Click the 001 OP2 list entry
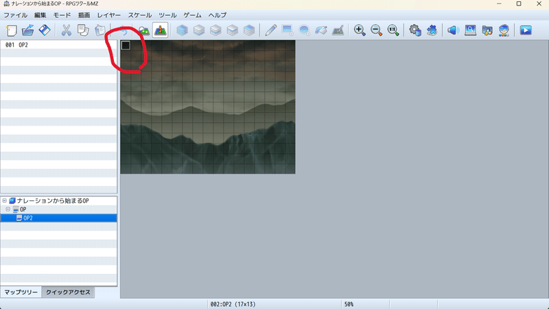Image resolution: width=549 pixels, height=309 pixels. [x=59, y=45]
